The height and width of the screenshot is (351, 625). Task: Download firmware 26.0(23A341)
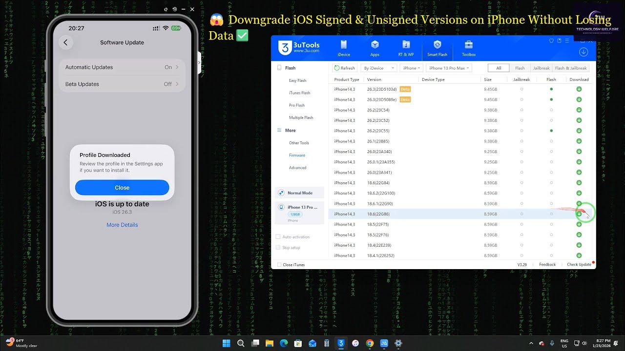[x=579, y=173]
